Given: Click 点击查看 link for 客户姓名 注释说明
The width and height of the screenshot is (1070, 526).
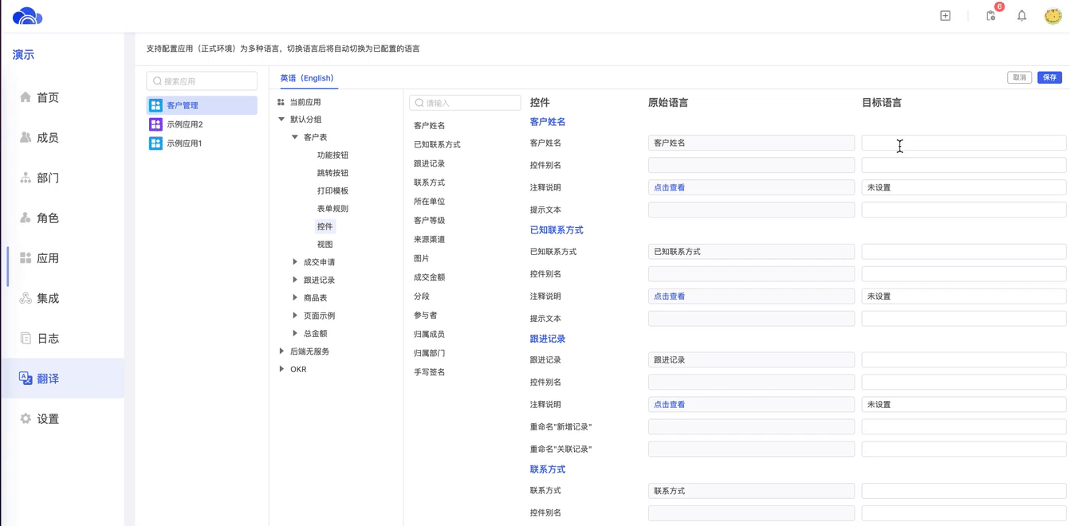Looking at the screenshot, I should (669, 187).
